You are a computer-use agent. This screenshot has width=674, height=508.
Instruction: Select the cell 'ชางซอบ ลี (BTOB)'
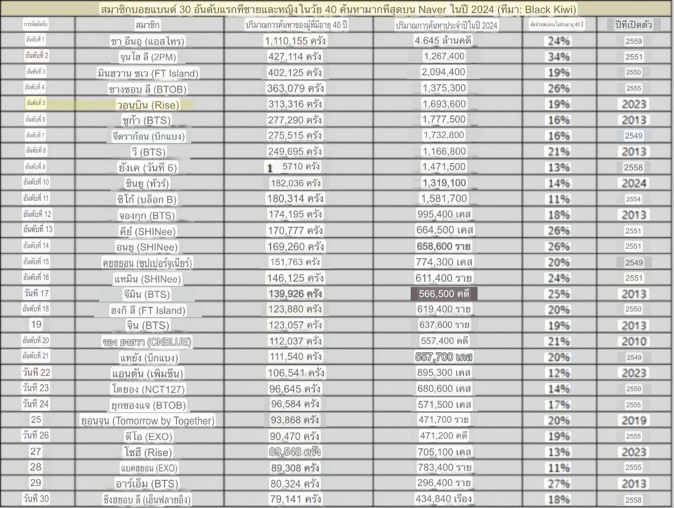point(148,89)
